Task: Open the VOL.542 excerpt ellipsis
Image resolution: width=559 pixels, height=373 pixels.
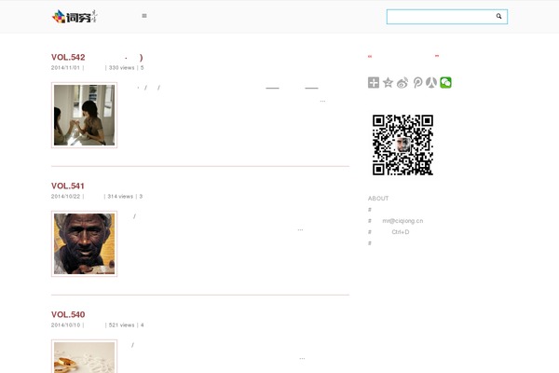Action: 322,102
